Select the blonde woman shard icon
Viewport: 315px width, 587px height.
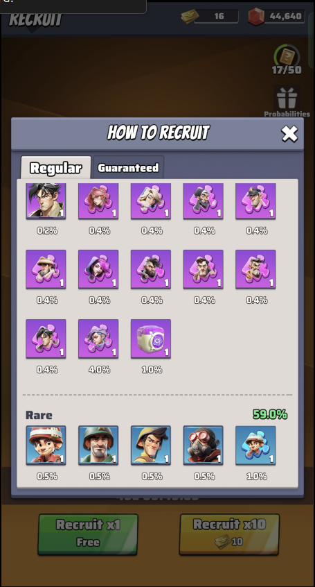pyautogui.click(x=151, y=201)
